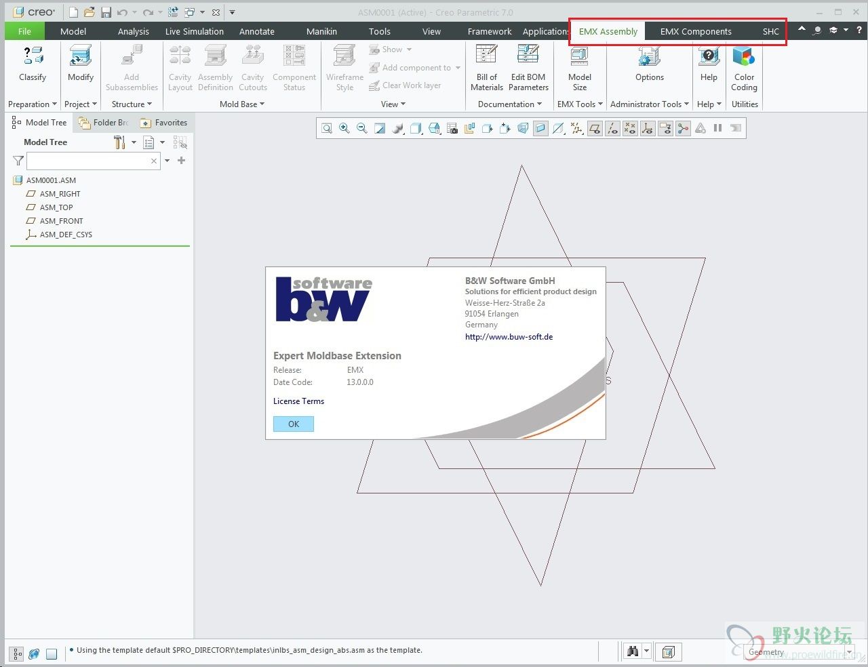
Task: Select ASM_RIGHT datum plane in tree
Action: (53, 194)
